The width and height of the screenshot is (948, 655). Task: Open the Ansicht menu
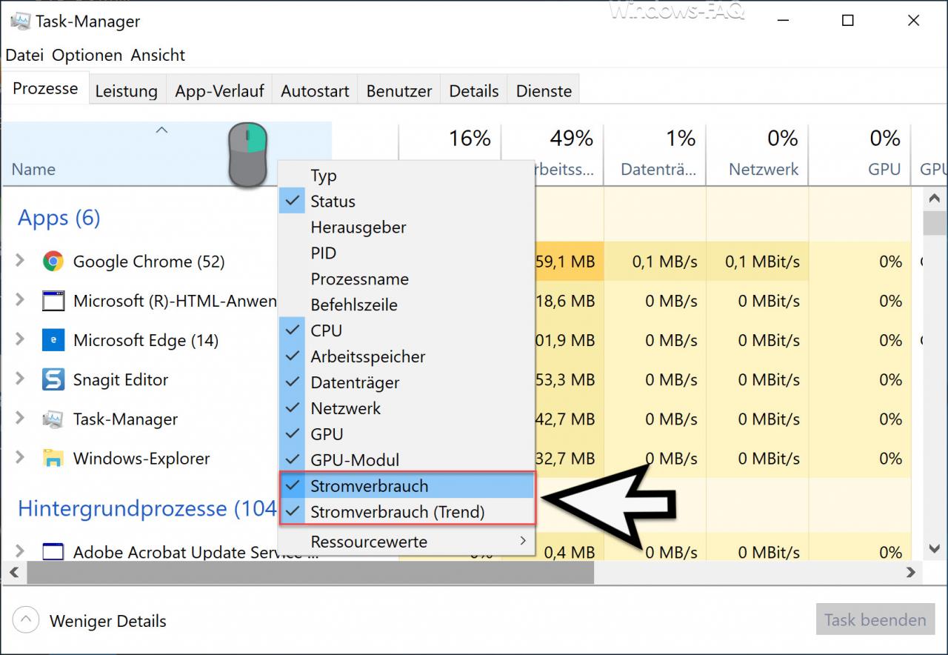click(158, 55)
